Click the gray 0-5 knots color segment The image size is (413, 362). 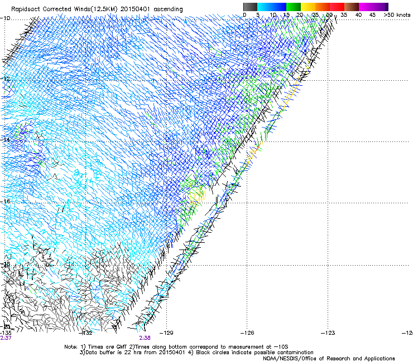tap(250, 7)
